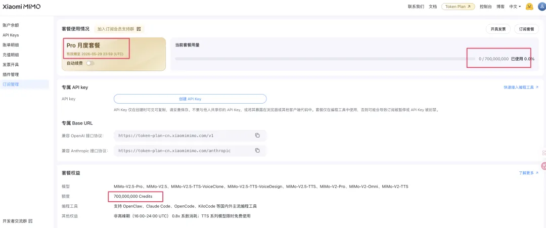
Task: Click the yellow mascot icon in header
Action: point(530,7)
